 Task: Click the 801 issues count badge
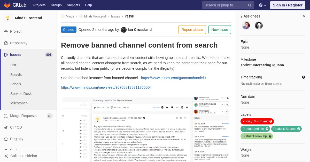[x=49, y=55]
